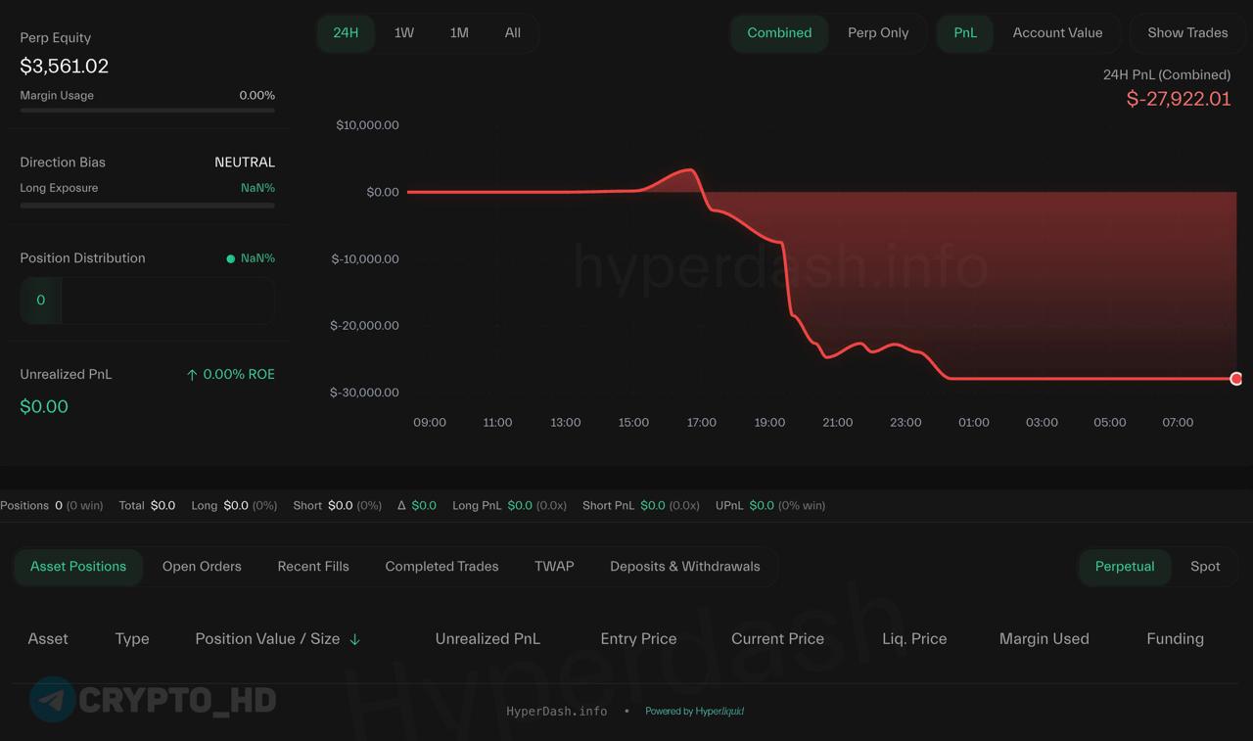Click the 0.00% Margin Usage value
The width and height of the screenshot is (1253, 741).
tap(256, 96)
